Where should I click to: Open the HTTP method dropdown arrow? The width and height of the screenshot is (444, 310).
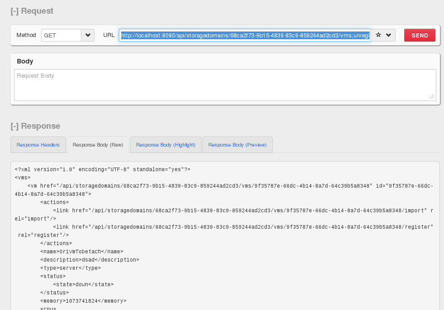(x=88, y=35)
